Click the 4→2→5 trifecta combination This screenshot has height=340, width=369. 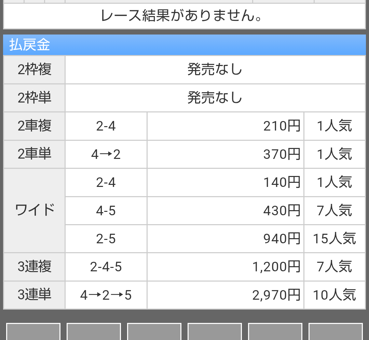click(x=106, y=295)
